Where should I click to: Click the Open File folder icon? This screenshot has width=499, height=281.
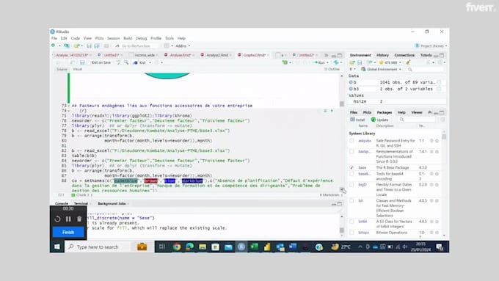click(76, 45)
